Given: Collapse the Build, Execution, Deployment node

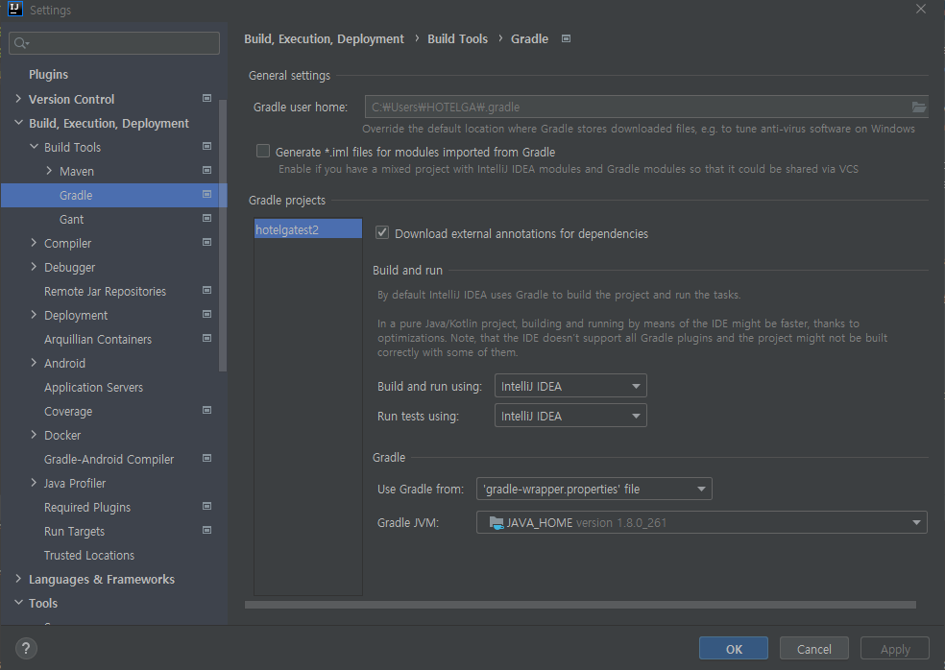Looking at the screenshot, I should [18, 122].
